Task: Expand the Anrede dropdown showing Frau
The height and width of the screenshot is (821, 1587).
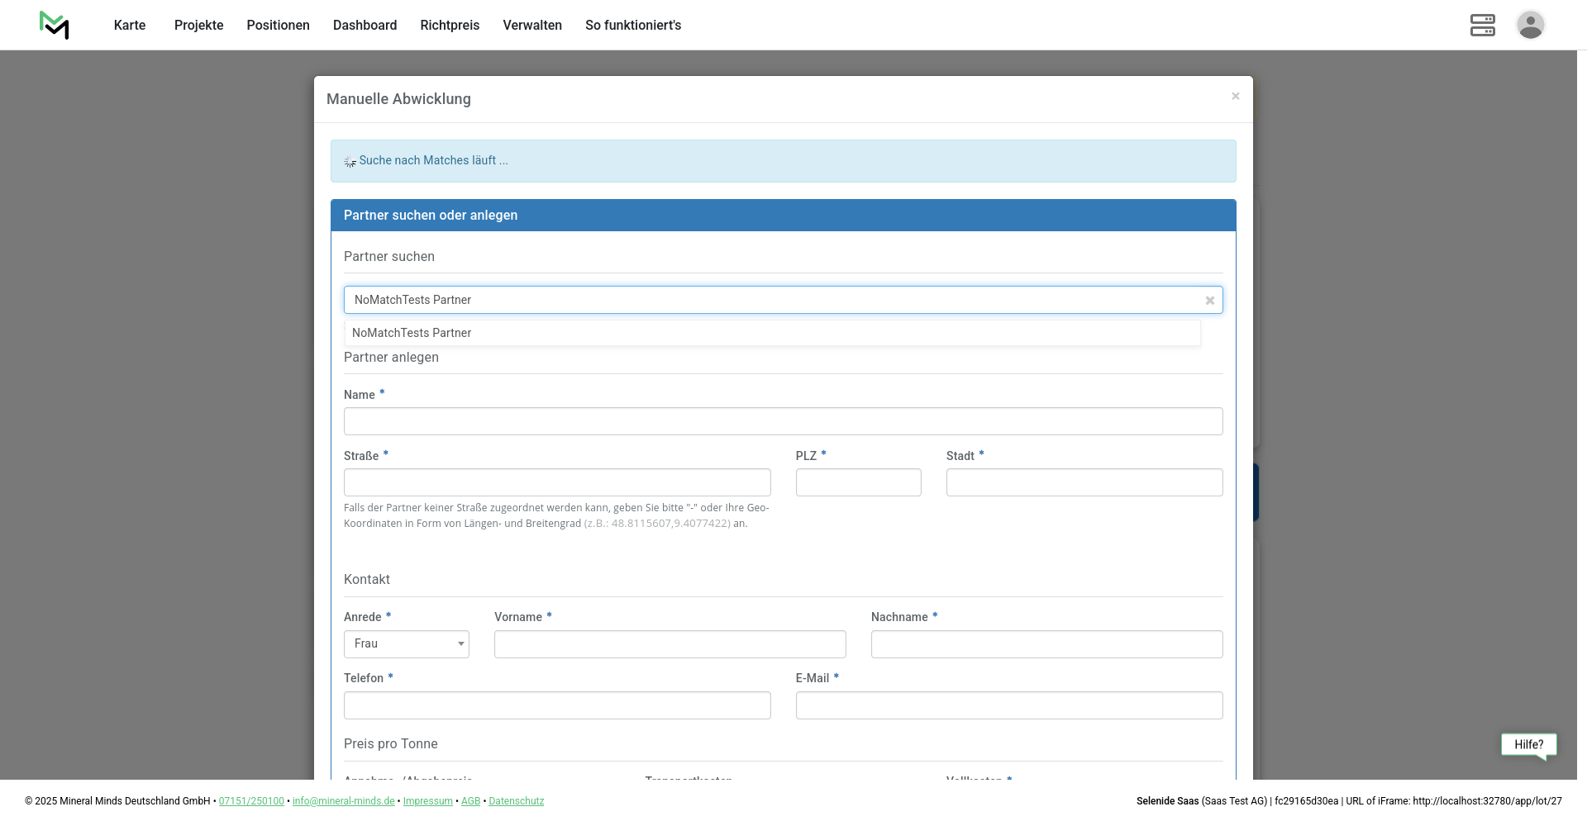Action: (x=406, y=644)
